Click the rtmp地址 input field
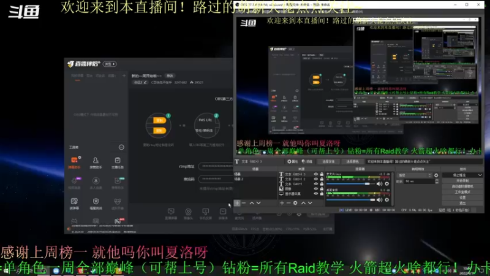Image resolution: width=490 pixels, height=276 pixels. pyautogui.click(x=216, y=166)
